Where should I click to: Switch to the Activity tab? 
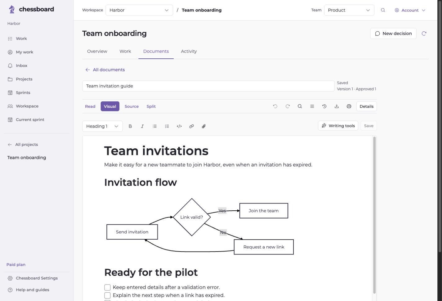189,51
